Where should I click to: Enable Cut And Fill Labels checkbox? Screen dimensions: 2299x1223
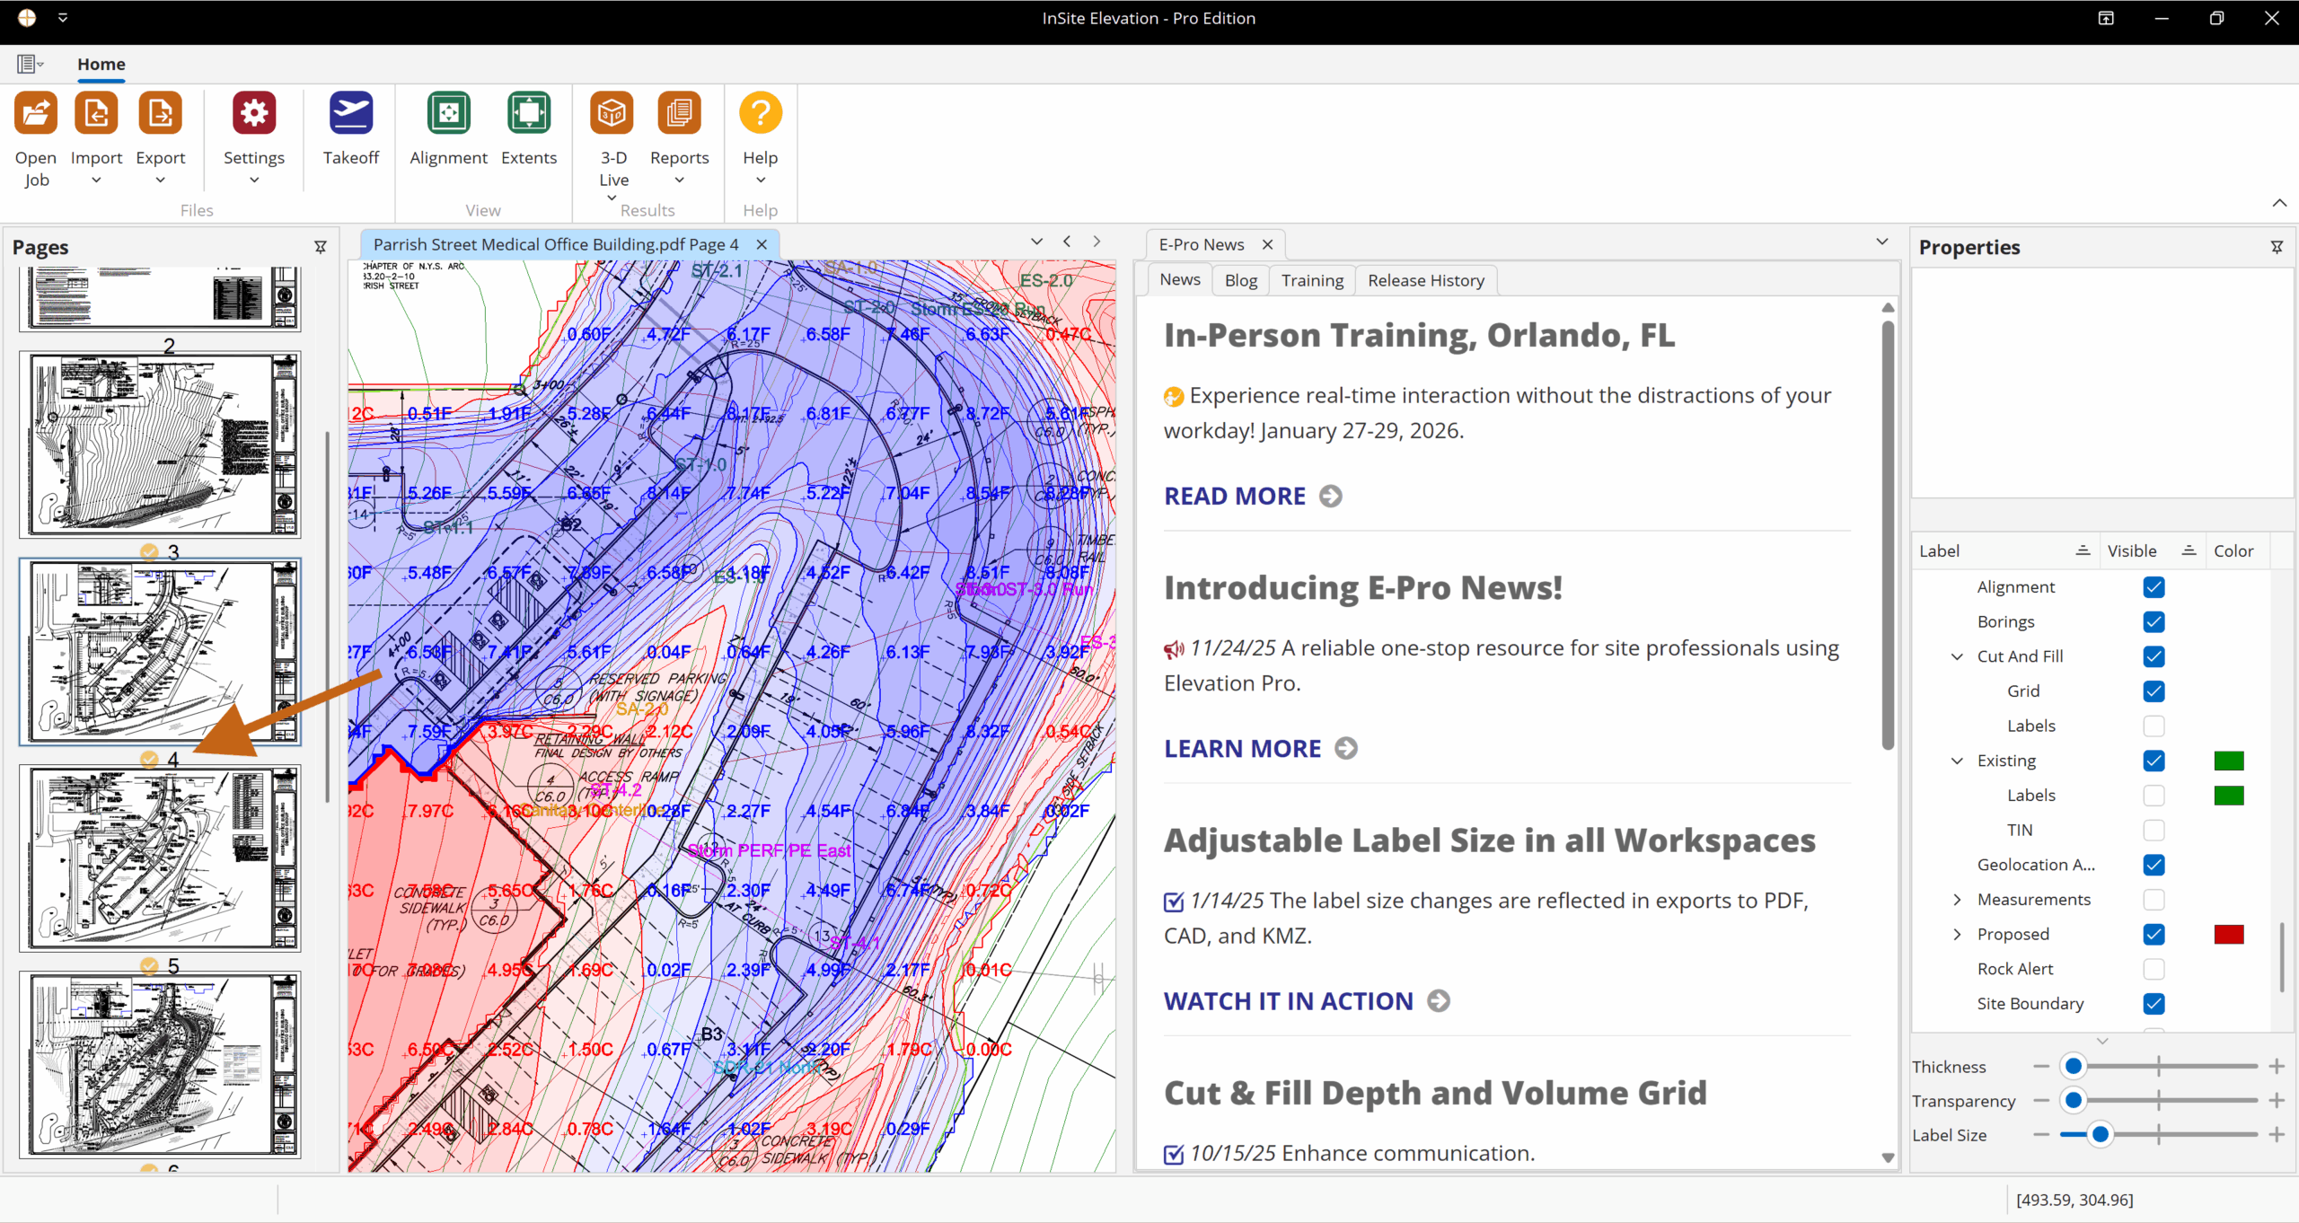click(2154, 726)
